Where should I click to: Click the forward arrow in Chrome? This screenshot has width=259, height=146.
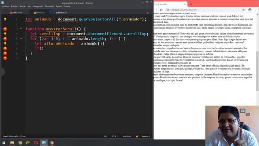point(156,10)
